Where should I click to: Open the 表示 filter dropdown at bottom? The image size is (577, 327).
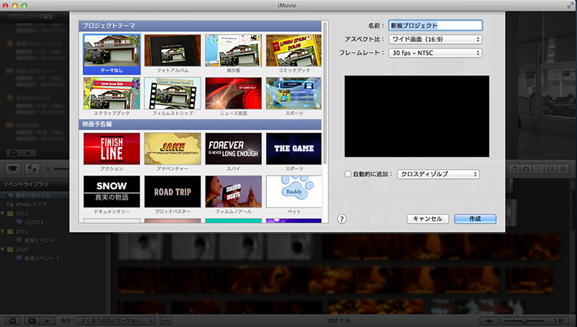[115, 321]
